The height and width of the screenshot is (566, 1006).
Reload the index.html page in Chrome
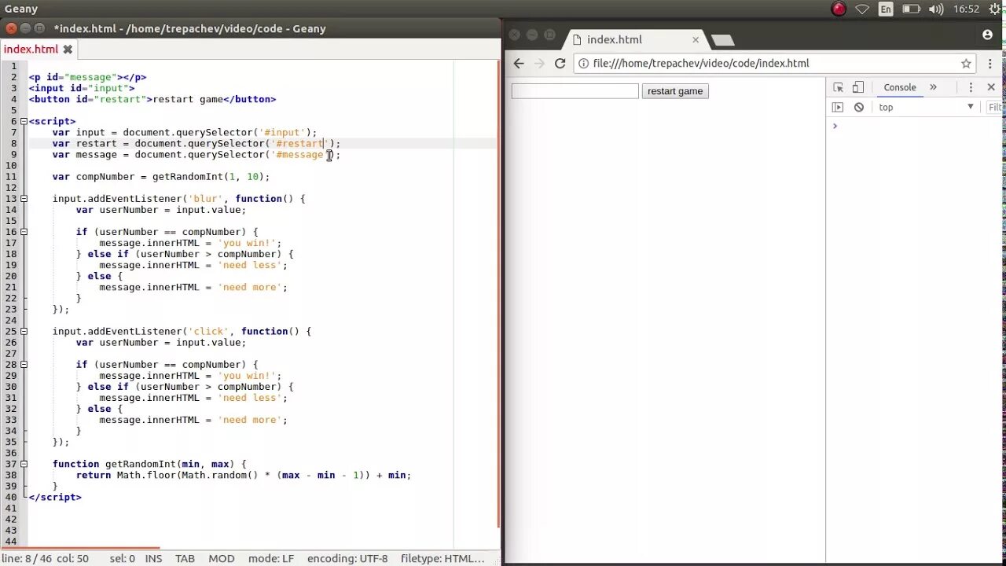560,64
